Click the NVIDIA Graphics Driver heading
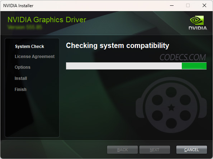The height and width of the screenshot is (159, 213). tap(47, 20)
